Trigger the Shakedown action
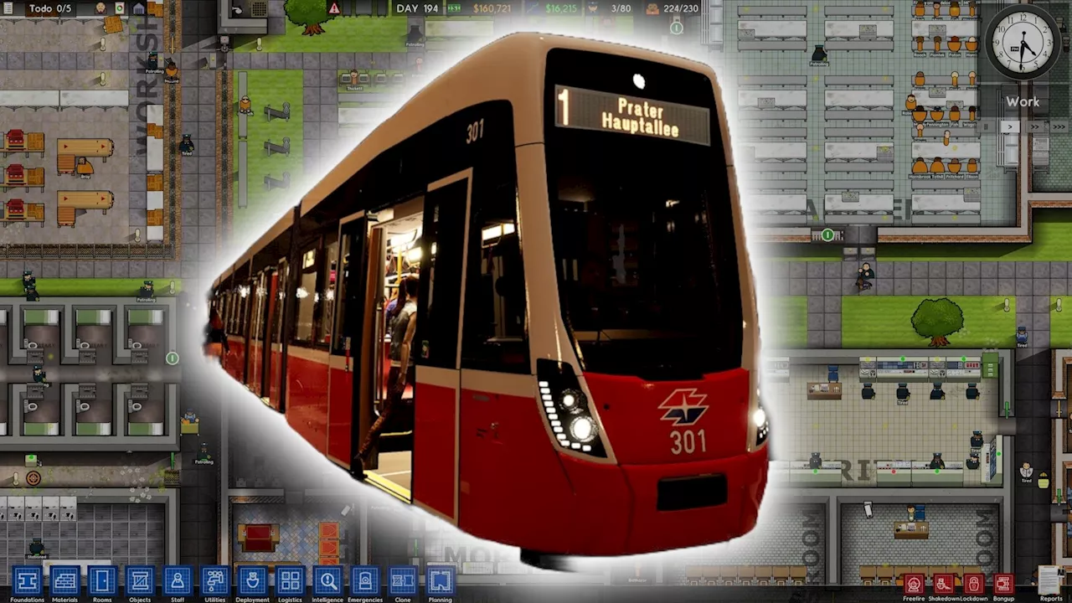 [x=944, y=584]
